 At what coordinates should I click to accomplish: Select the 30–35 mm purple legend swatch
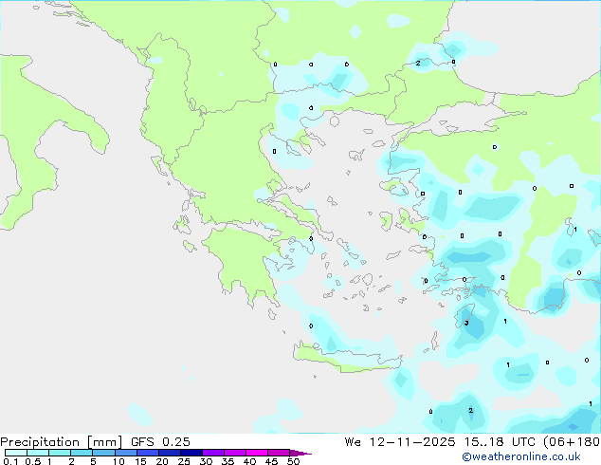pyautogui.click(x=212, y=453)
